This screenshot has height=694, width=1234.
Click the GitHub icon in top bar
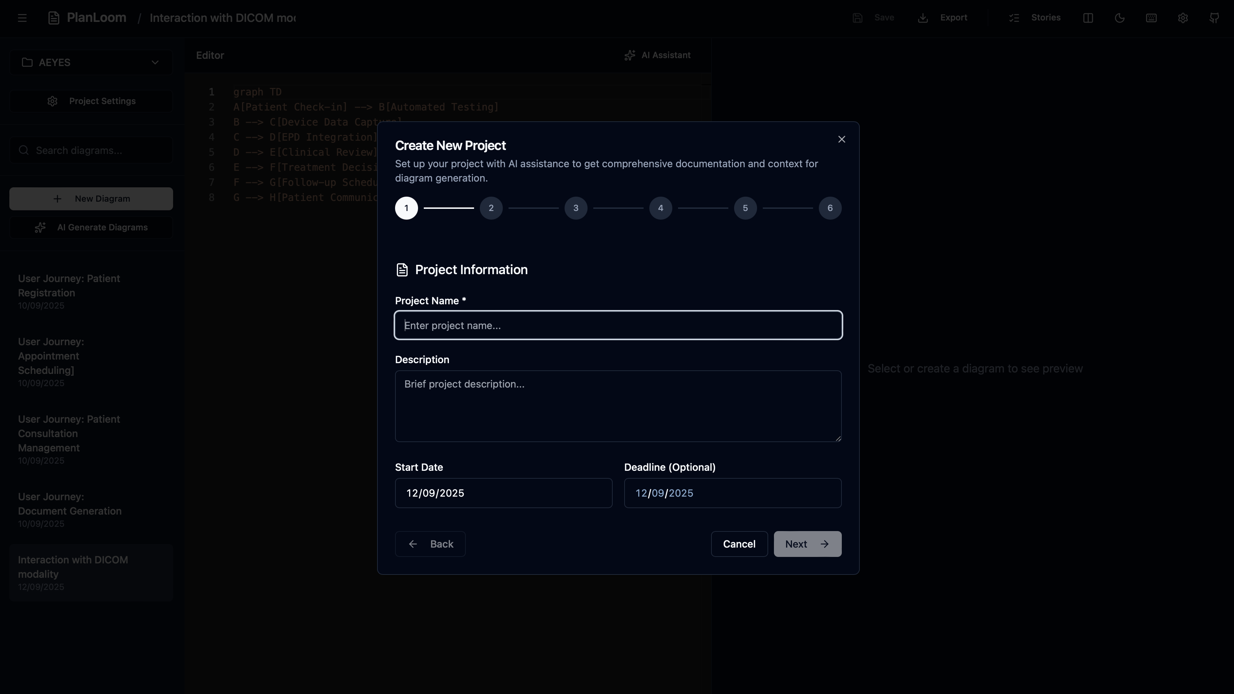point(1214,18)
